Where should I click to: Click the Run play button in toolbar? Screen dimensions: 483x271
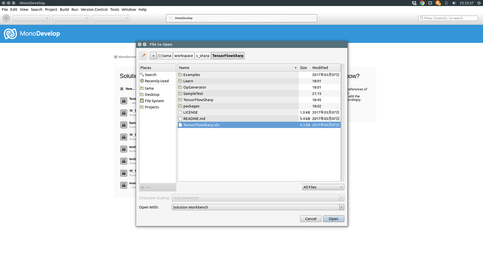click(6, 18)
